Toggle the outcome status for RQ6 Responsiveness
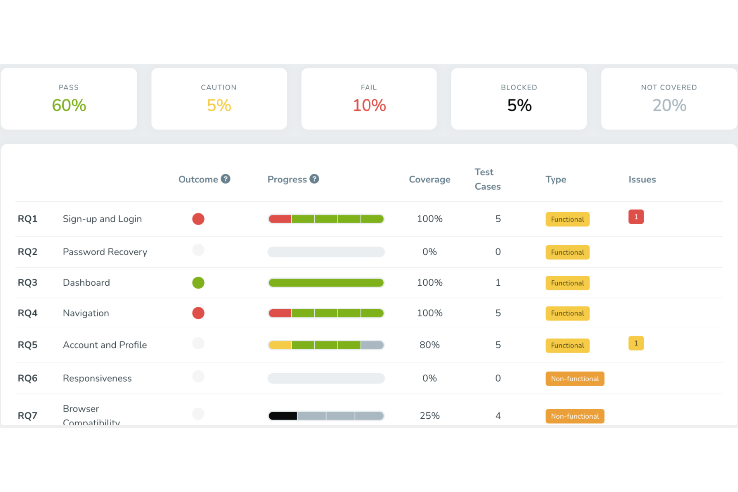 pyautogui.click(x=198, y=376)
